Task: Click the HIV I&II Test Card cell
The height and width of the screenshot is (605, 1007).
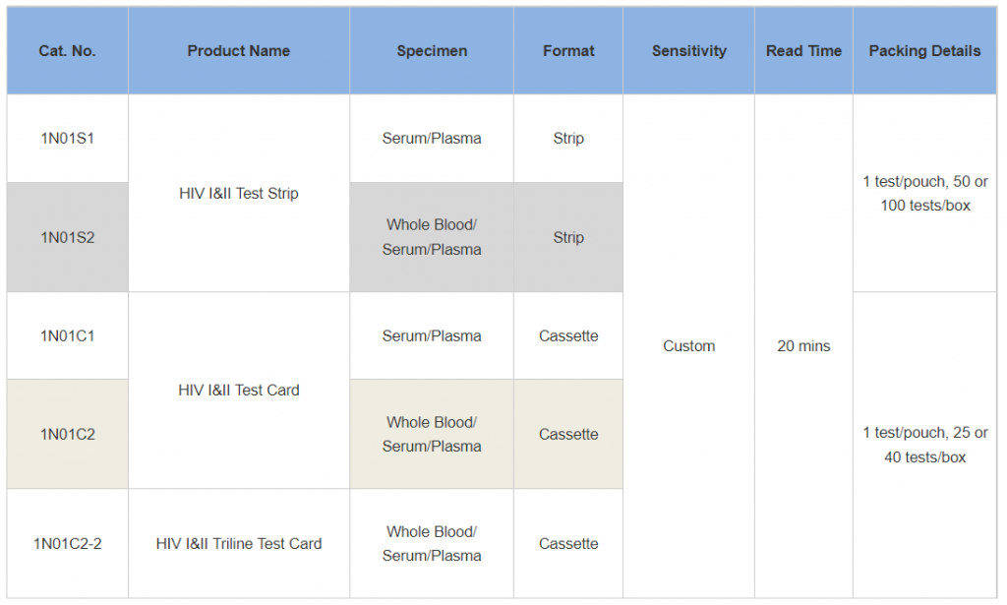Action: pos(238,391)
